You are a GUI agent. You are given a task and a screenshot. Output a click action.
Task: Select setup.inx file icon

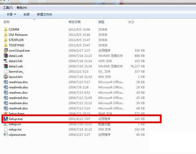6,129
